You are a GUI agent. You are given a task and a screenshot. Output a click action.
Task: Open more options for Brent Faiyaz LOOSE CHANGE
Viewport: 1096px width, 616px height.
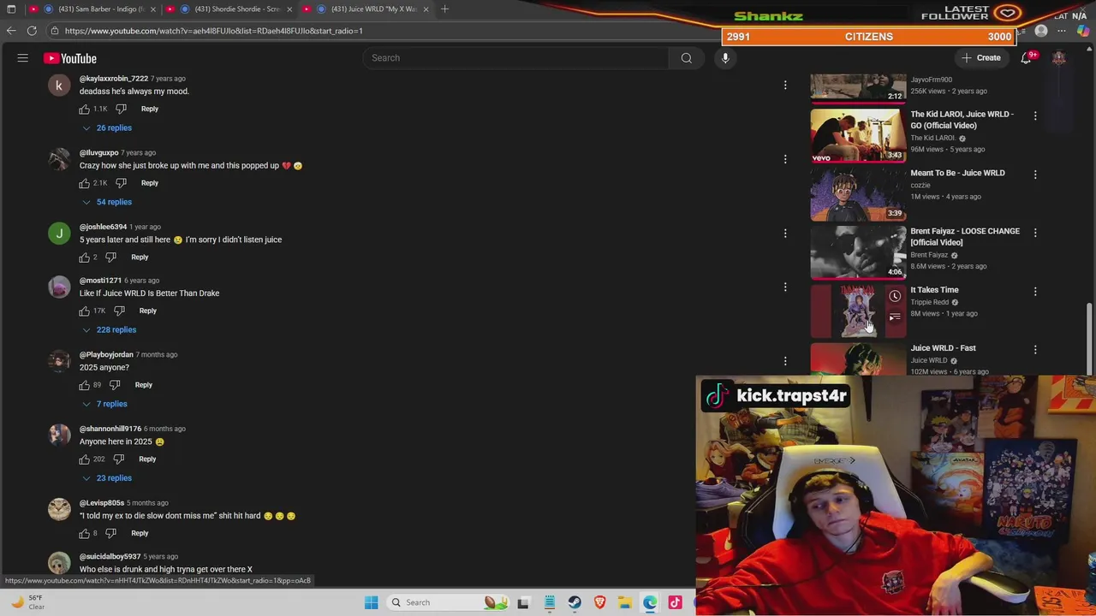point(1035,233)
